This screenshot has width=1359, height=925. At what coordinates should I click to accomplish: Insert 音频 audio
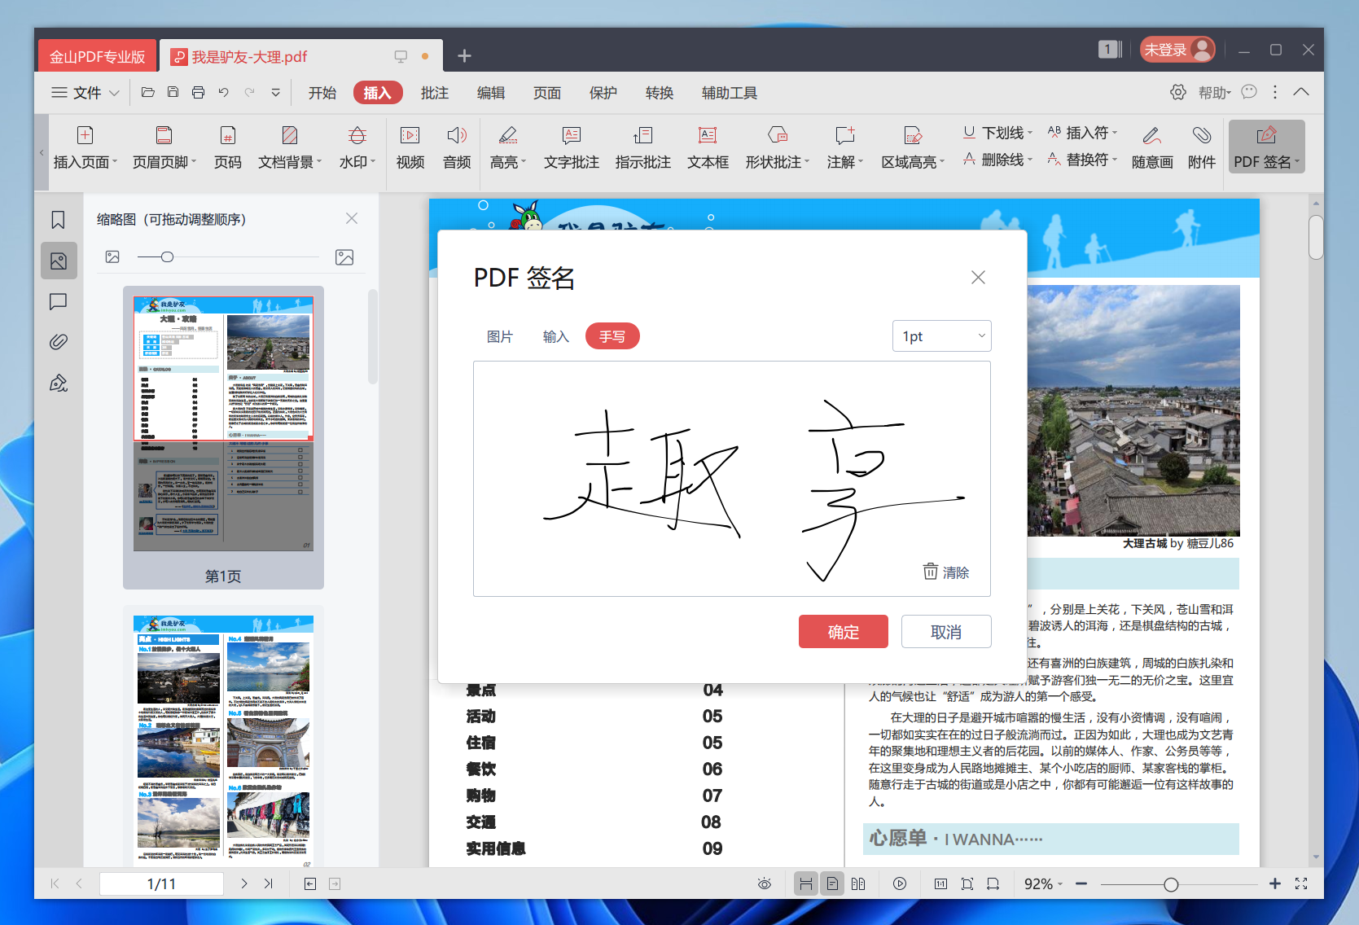[x=457, y=147]
